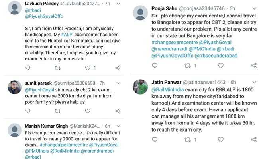The image size is (259, 159).
Task: Share Pooja Sahu's tweet
Action: point(253,66)
